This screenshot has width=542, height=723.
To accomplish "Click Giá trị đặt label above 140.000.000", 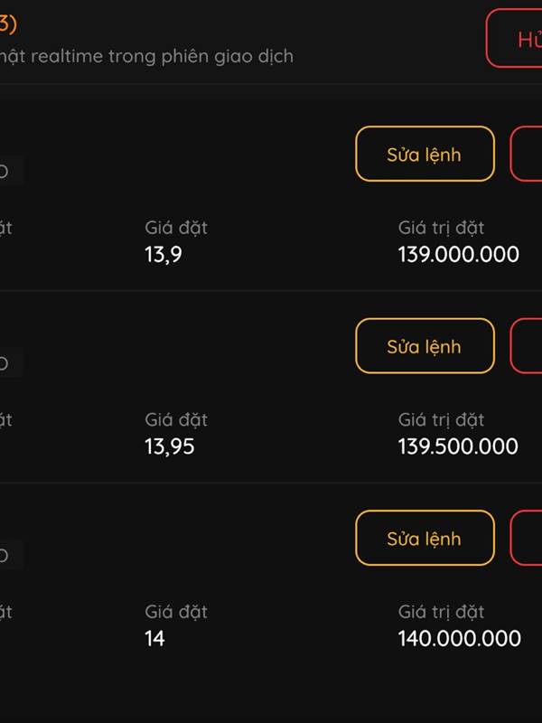I will pyautogui.click(x=442, y=612).
